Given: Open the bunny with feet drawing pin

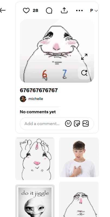Looking at the screenshot, I should tap(35, 159).
